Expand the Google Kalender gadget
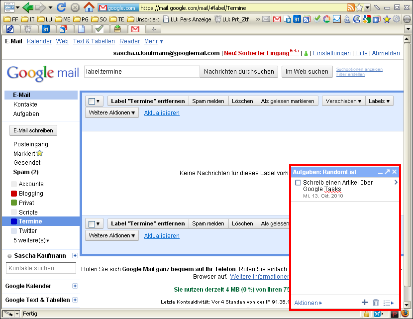The height and width of the screenshot is (319, 413). pos(75,286)
